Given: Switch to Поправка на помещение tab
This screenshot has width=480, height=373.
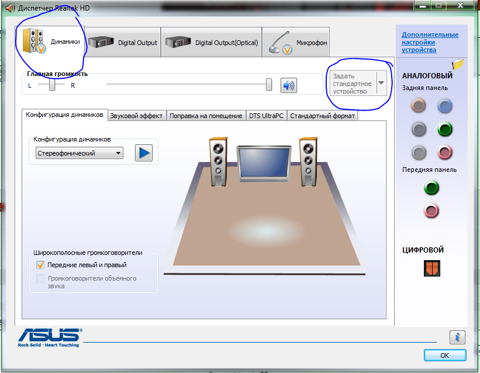Looking at the screenshot, I should coord(206,116).
